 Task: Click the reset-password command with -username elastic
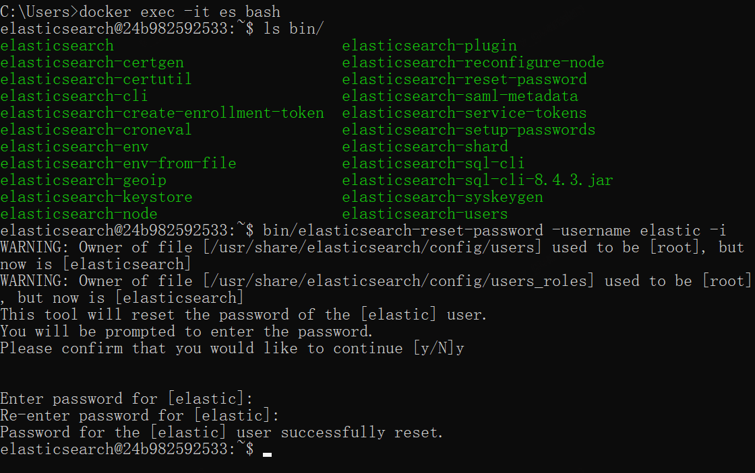(495, 231)
